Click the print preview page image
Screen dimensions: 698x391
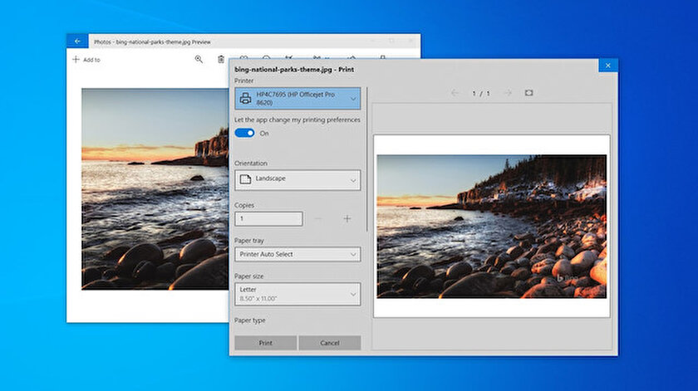[491, 226]
